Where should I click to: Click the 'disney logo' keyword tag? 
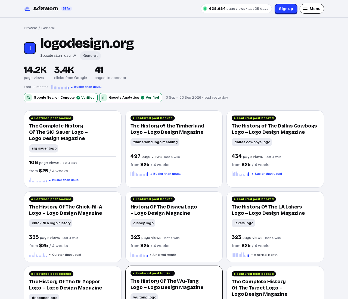[x=143, y=223]
